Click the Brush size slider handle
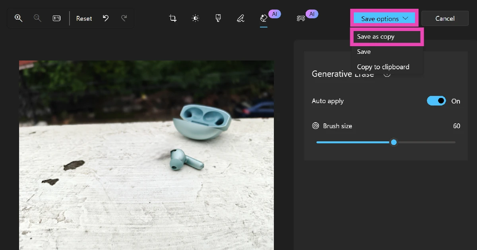 (x=394, y=142)
